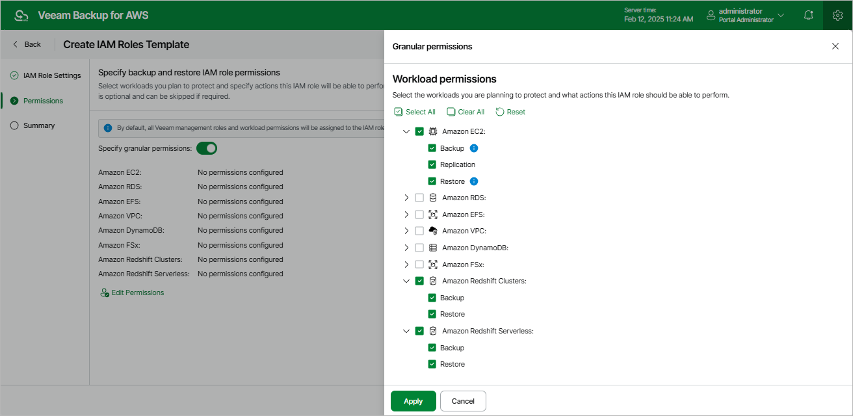
Task: Uncheck the Amazon EC2 Replication checkbox
Action: tap(432, 164)
